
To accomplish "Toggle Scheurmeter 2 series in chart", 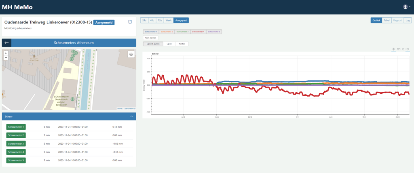I will pyautogui.click(x=166, y=32).
